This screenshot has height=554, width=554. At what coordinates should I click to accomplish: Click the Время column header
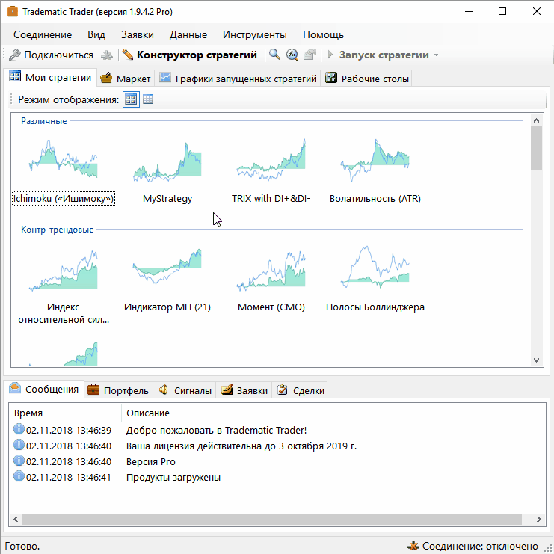pyautogui.click(x=65, y=413)
